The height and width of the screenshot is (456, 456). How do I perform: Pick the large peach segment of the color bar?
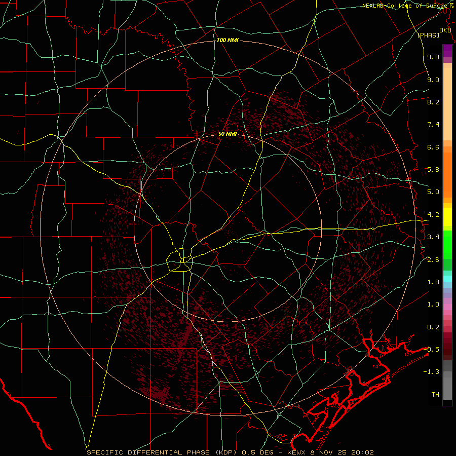(x=447, y=104)
